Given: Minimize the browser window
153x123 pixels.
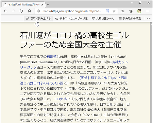Looking at the screenshot, I should tap(132, 3).
